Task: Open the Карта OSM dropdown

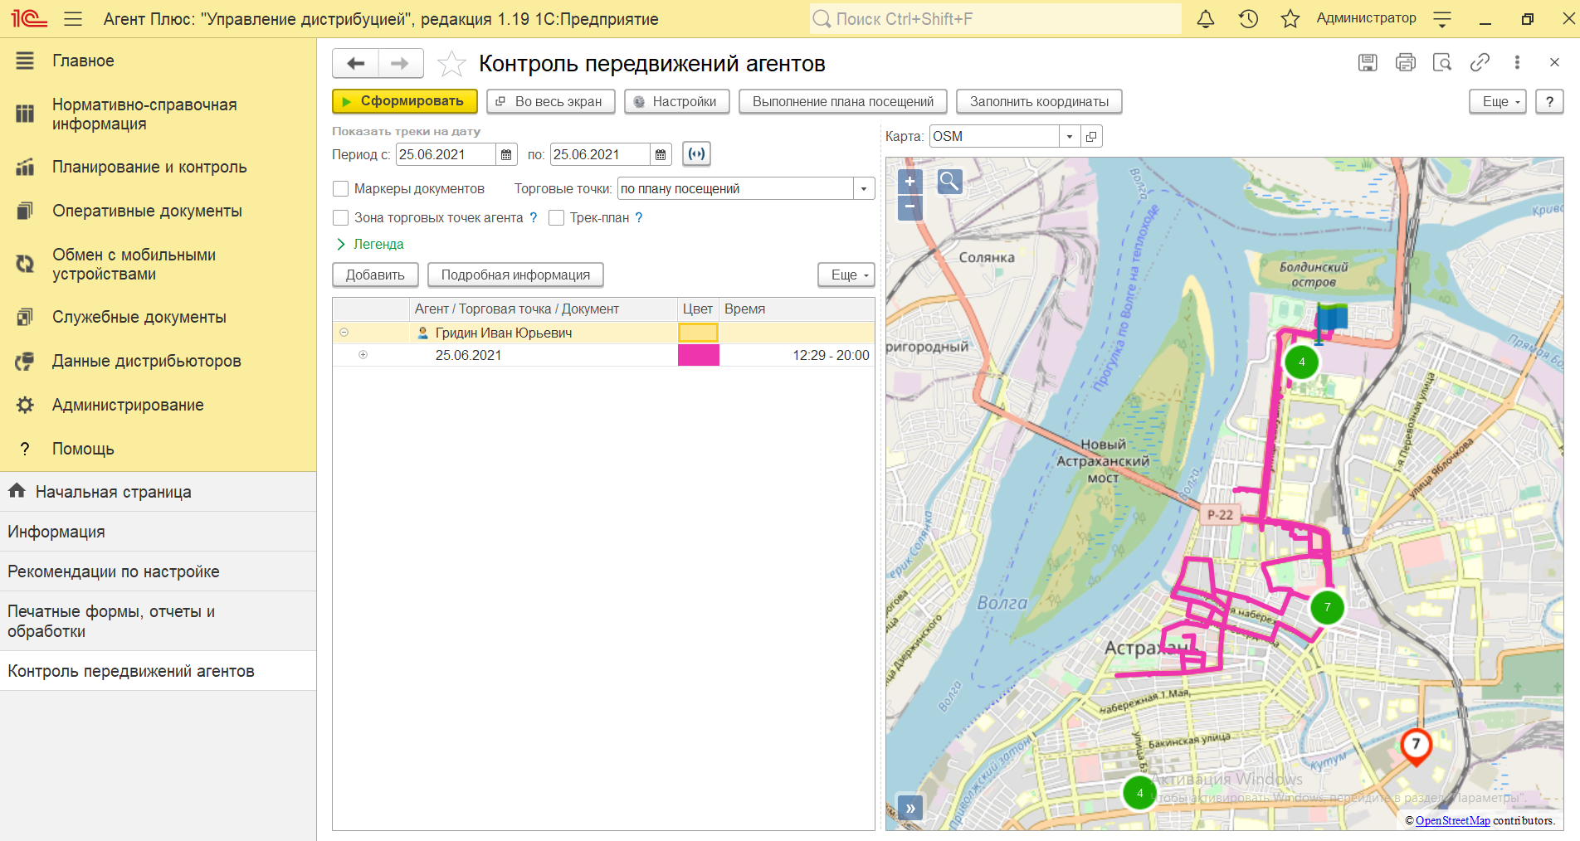Action: (x=1070, y=136)
